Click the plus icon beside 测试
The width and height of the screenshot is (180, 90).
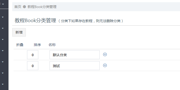click(x=105, y=65)
